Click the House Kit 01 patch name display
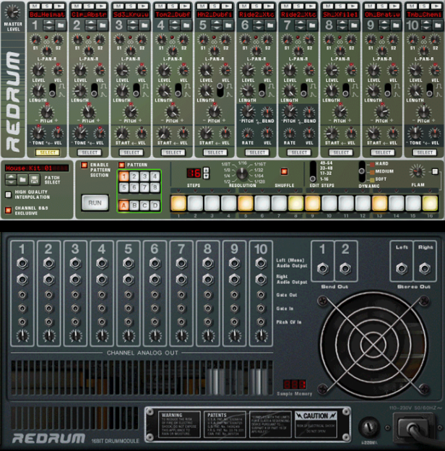 pos(37,168)
